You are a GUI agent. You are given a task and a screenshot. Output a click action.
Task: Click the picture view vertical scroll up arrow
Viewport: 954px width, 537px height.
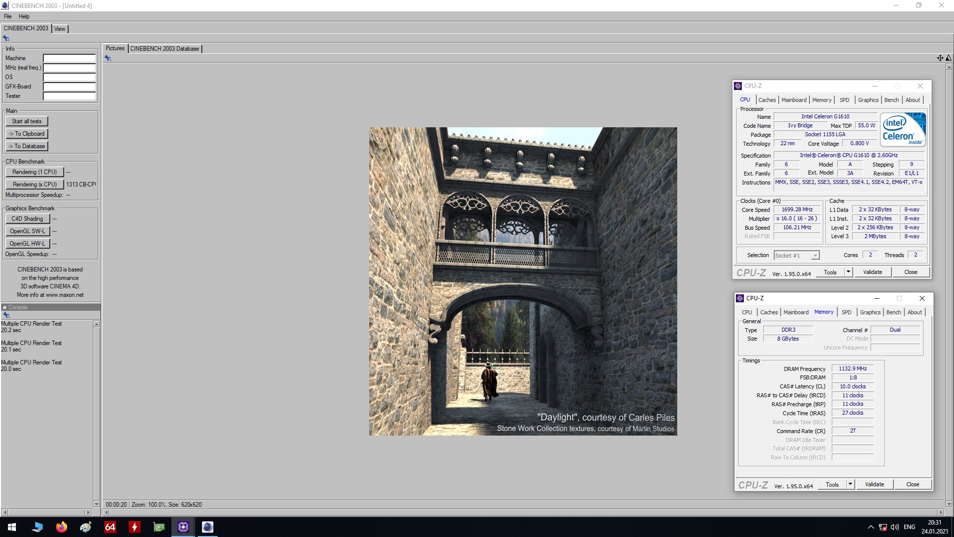(x=949, y=67)
